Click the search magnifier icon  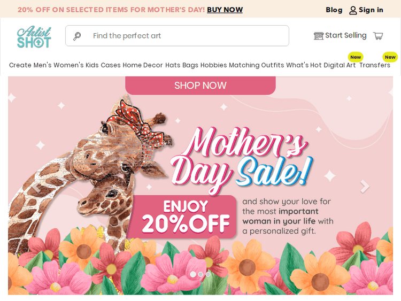tap(77, 36)
